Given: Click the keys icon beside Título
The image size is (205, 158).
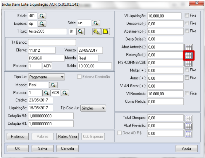Looking at the screenshot, I should pyautogui.click(x=97, y=31).
